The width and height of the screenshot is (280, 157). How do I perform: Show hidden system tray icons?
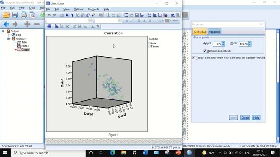(x=220, y=153)
